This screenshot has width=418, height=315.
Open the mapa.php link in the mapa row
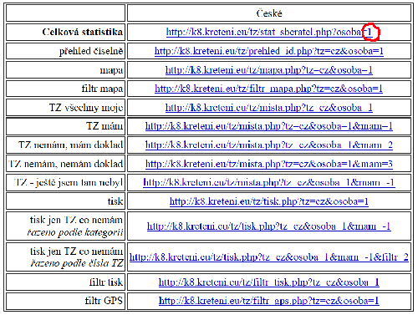(x=269, y=70)
